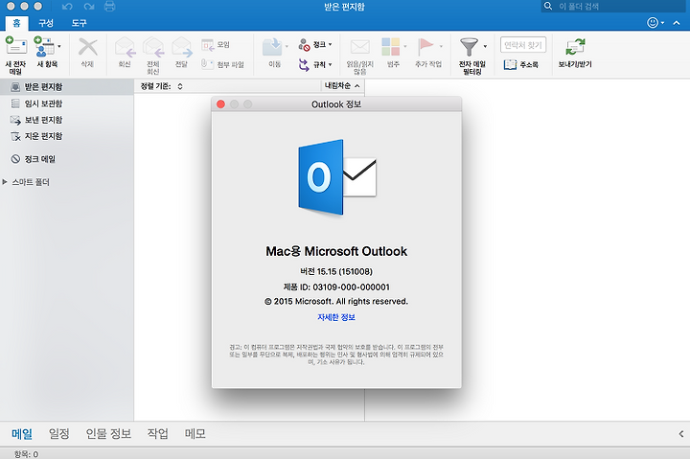Screen dimensions: 690x459
Task: Expand the 새 항목 dropdown arrow
Action: click(x=59, y=46)
